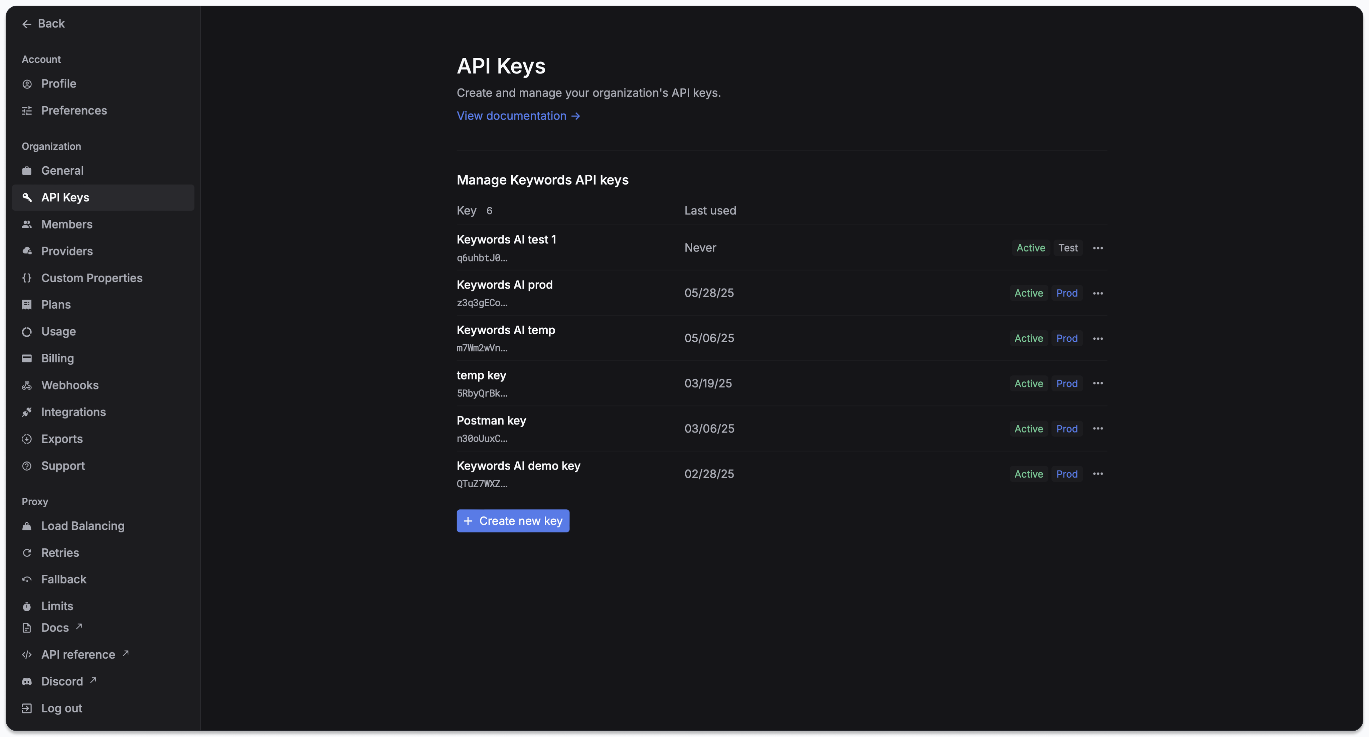Image resolution: width=1369 pixels, height=737 pixels.
Task: Open more options for Postman key
Action: tap(1098, 429)
